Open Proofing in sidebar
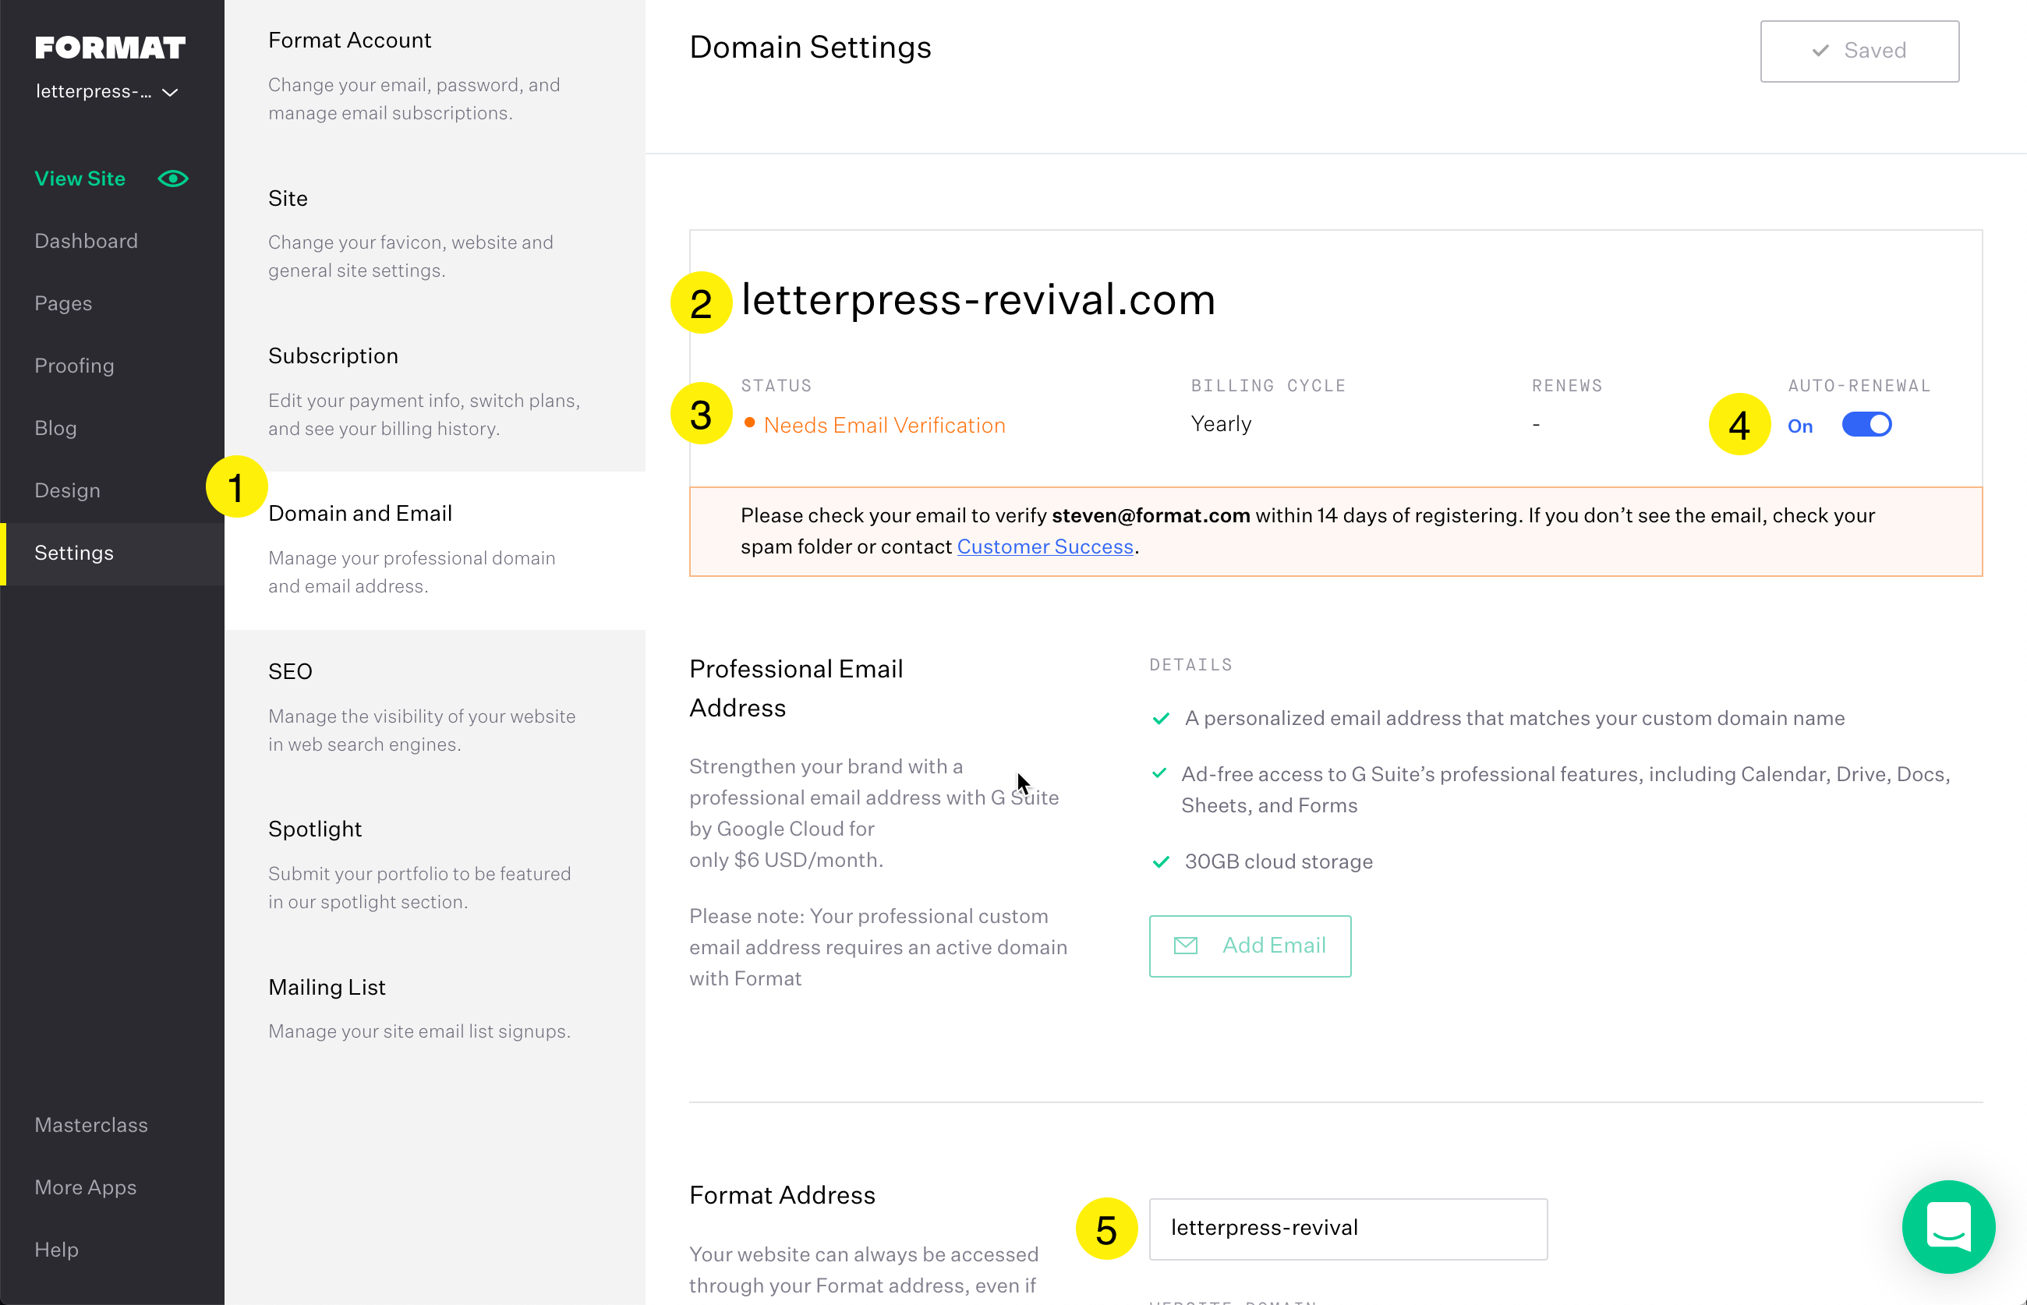 [x=75, y=366]
